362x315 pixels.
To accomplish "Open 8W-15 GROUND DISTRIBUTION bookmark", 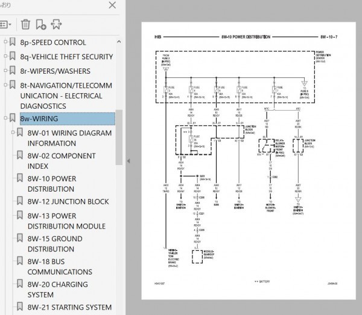I will [55, 244].
